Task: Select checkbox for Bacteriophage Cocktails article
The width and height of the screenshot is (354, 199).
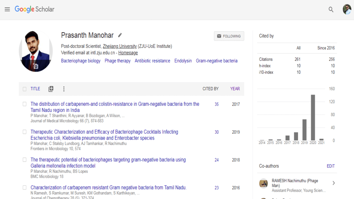Action: (25, 132)
